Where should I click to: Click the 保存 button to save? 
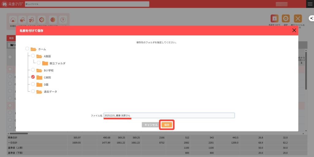pyautogui.click(x=167, y=125)
